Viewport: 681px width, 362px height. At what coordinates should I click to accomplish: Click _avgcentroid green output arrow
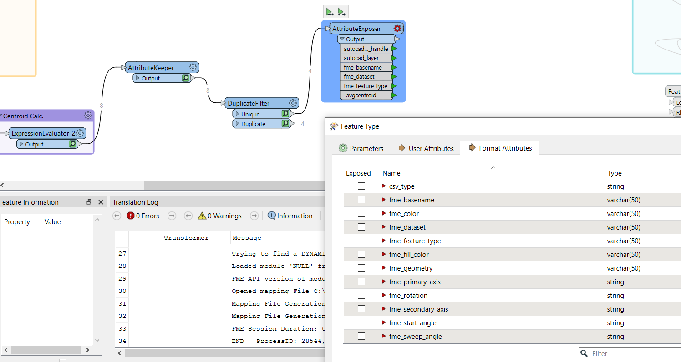click(394, 95)
